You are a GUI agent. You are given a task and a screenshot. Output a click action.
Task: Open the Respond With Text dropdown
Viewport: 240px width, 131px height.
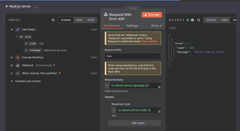133,56
